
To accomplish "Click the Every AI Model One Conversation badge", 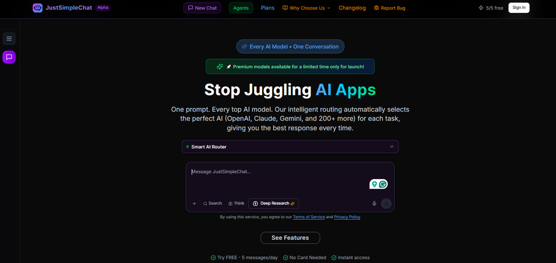I will pos(290,47).
